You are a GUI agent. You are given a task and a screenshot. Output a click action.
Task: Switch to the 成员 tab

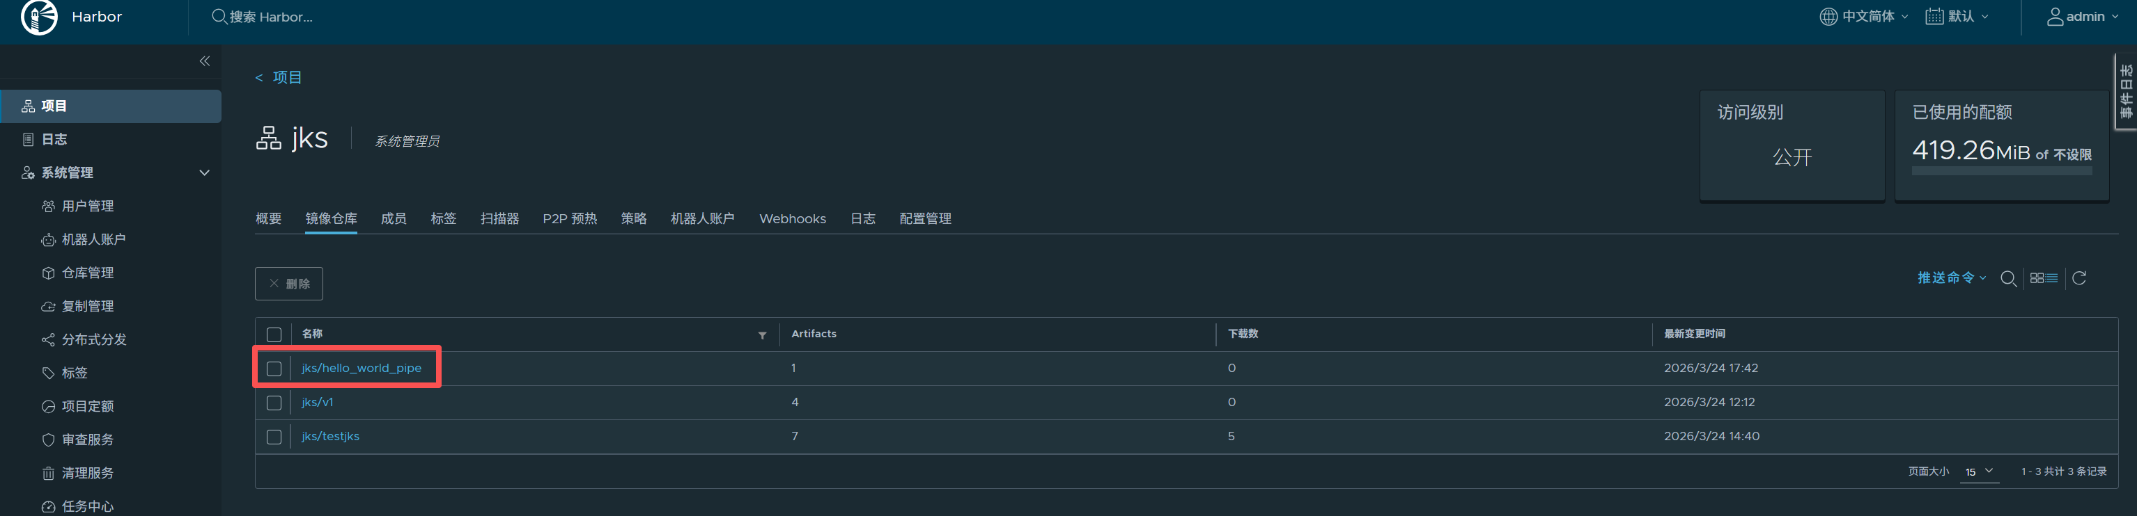tap(394, 218)
